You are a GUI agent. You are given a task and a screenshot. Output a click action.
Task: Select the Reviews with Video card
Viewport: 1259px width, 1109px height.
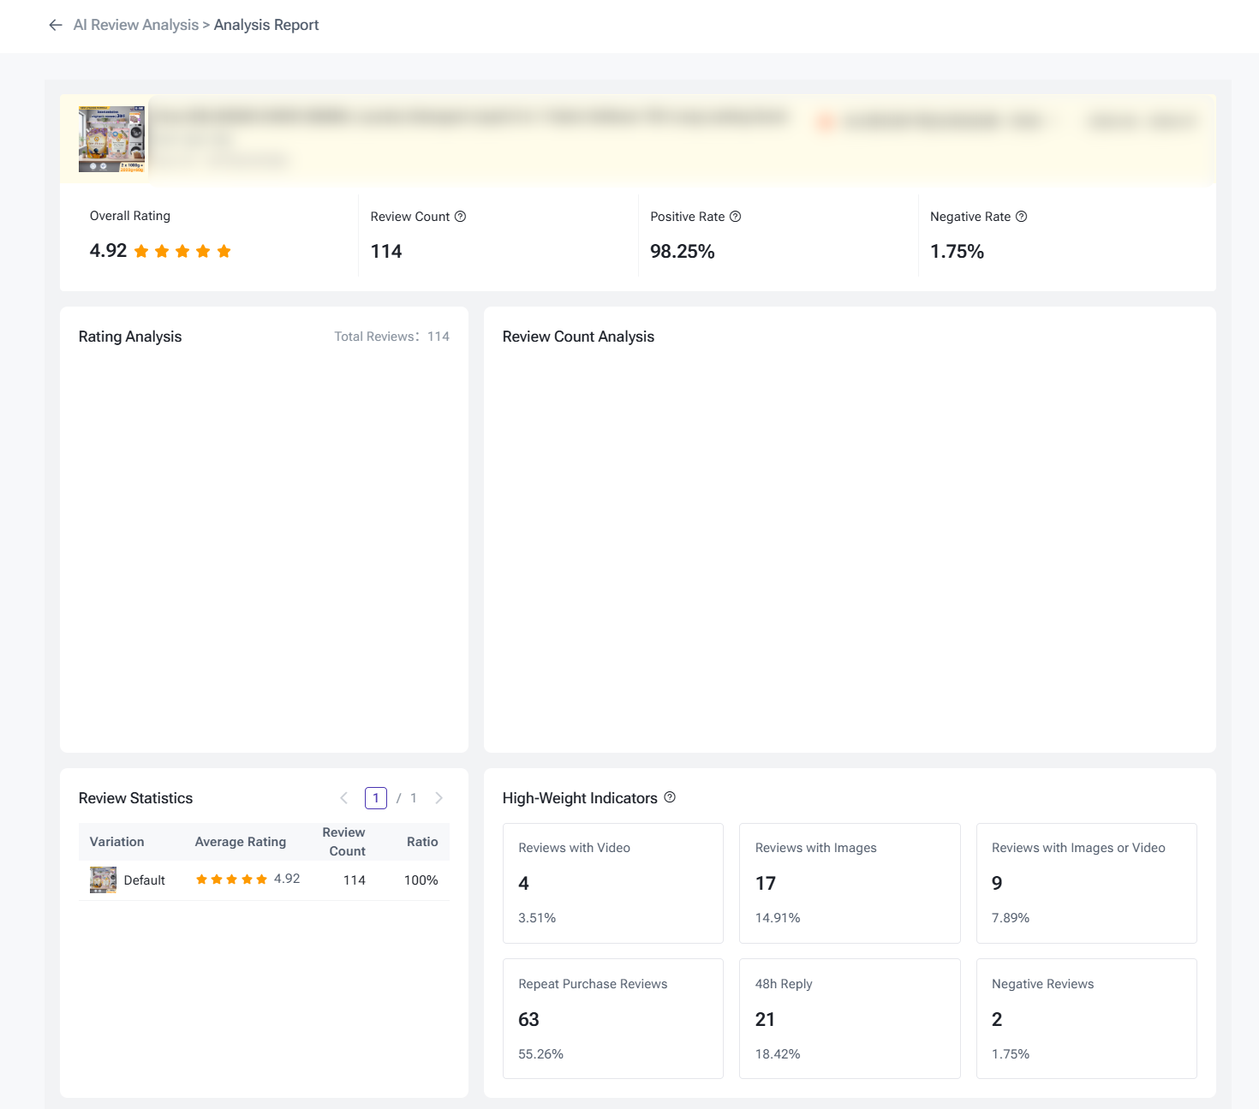pyautogui.click(x=613, y=883)
